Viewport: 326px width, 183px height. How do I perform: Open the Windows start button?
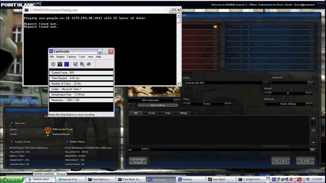(12, 179)
